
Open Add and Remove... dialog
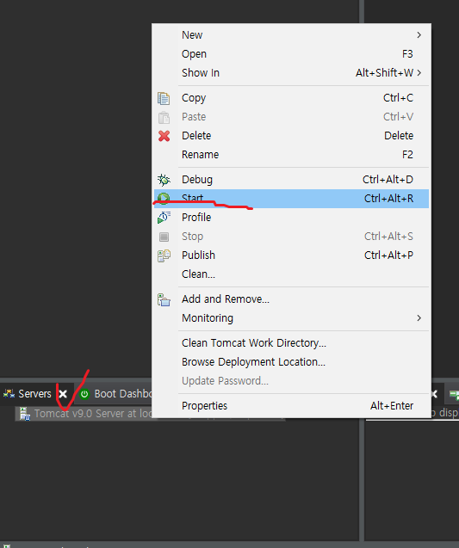291,299
